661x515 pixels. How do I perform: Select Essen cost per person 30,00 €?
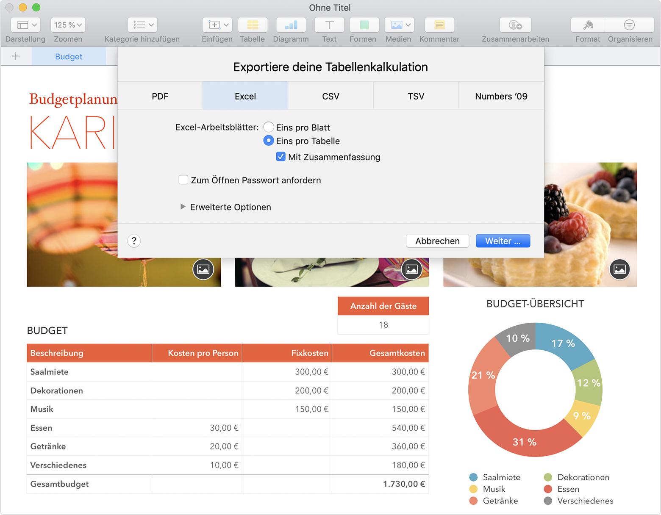pyautogui.click(x=197, y=428)
